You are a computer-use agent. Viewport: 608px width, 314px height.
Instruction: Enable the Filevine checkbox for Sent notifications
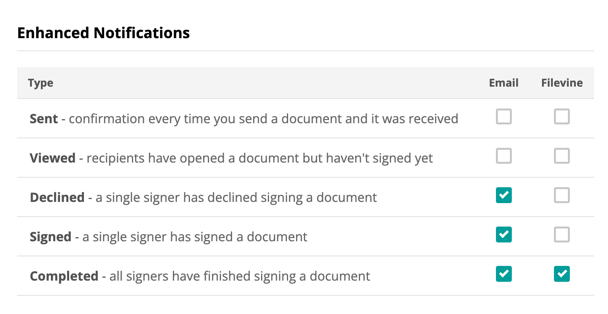pyautogui.click(x=562, y=117)
